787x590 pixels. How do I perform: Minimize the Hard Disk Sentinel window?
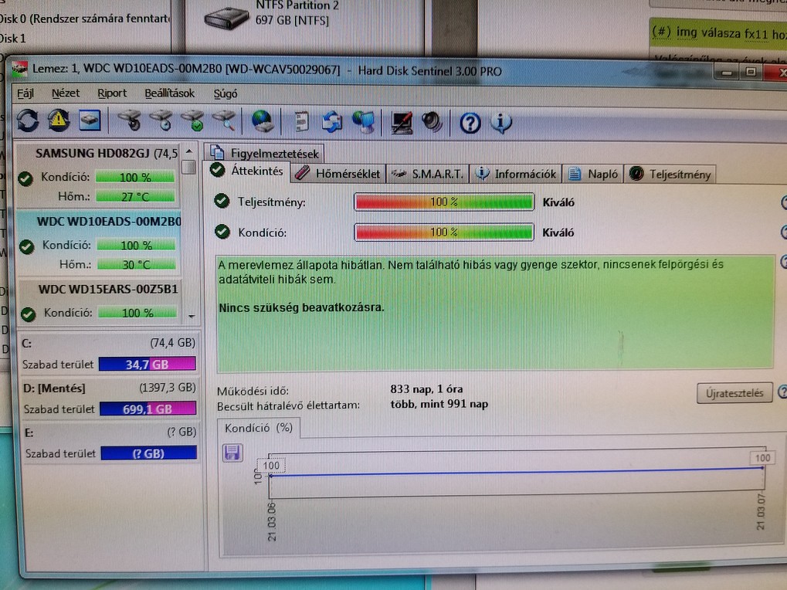coord(728,73)
